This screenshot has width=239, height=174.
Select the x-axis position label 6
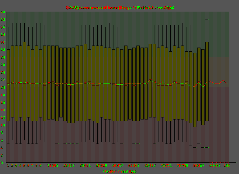click(x=28, y=166)
